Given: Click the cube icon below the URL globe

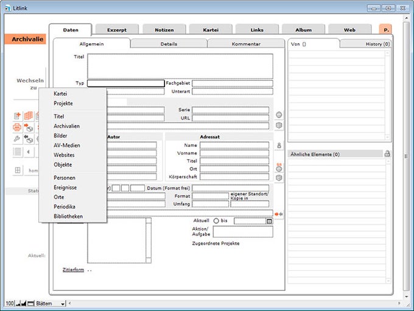Looking at the screenshot, I should (279, 126).
